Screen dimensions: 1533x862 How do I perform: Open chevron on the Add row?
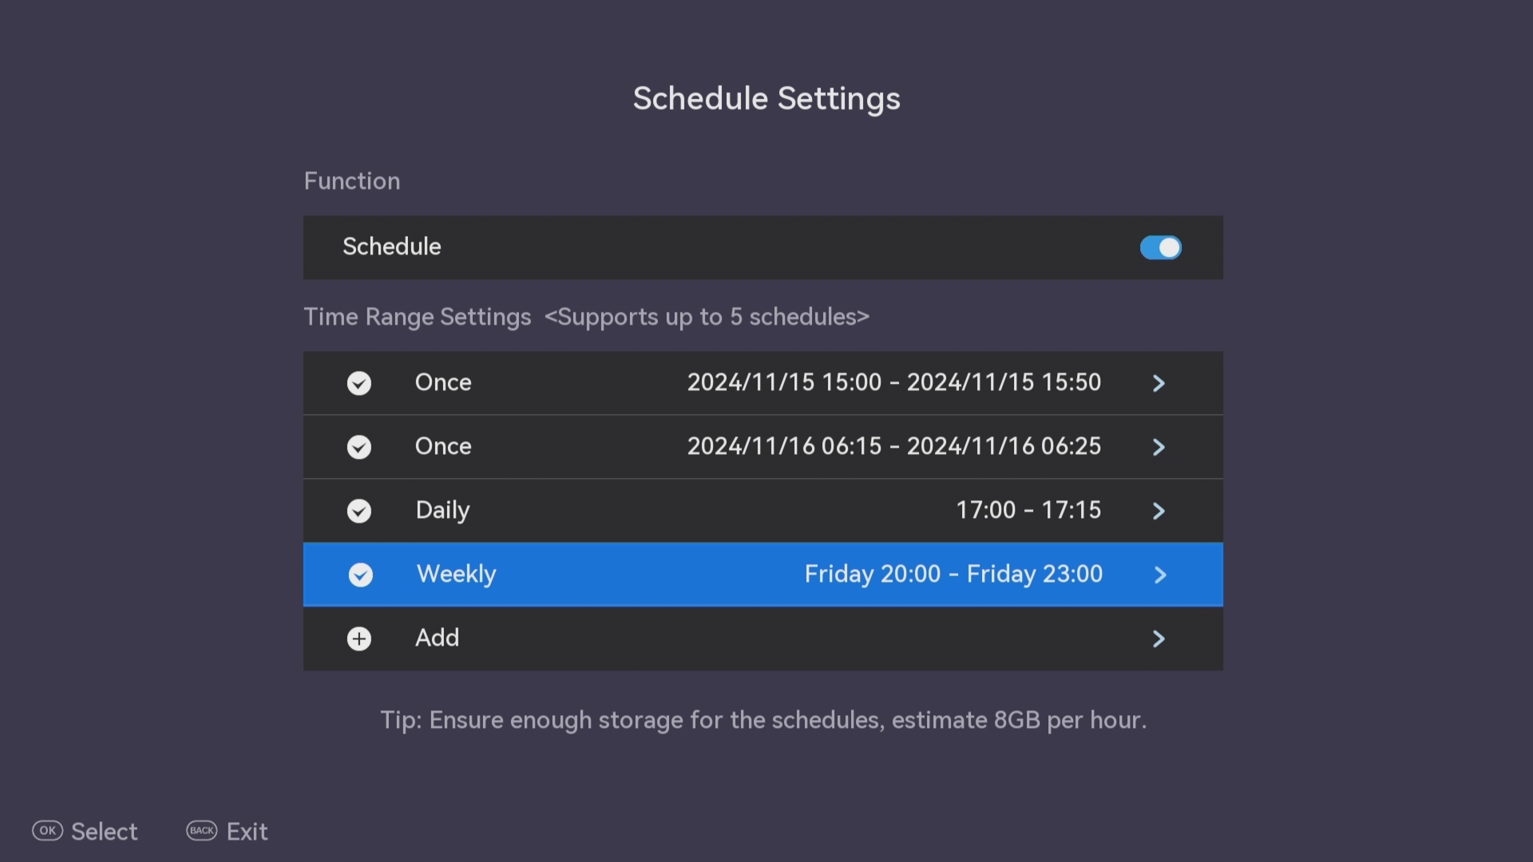pos(1159,639)
